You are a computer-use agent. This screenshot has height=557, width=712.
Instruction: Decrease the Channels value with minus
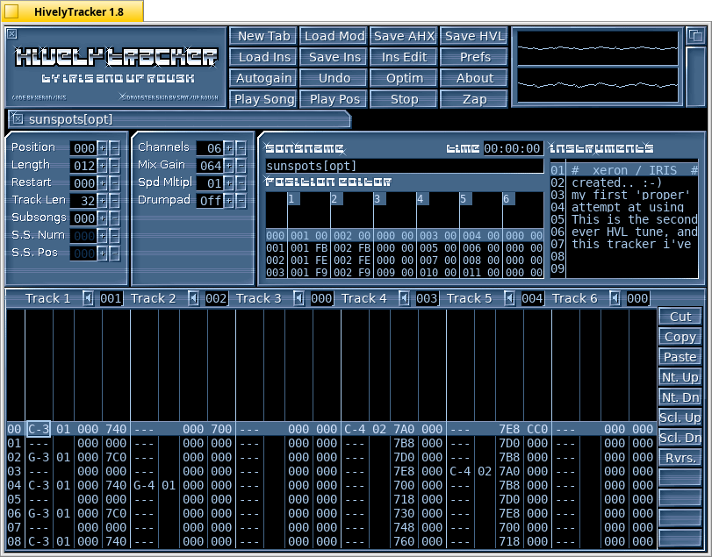point(241,148)
